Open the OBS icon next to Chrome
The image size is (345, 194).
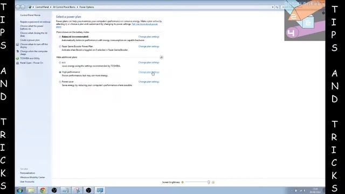[54, 190]
